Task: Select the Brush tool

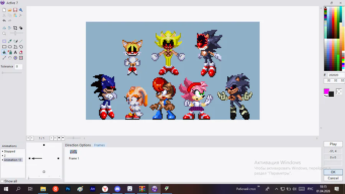Action: click(x=15, y=41)
